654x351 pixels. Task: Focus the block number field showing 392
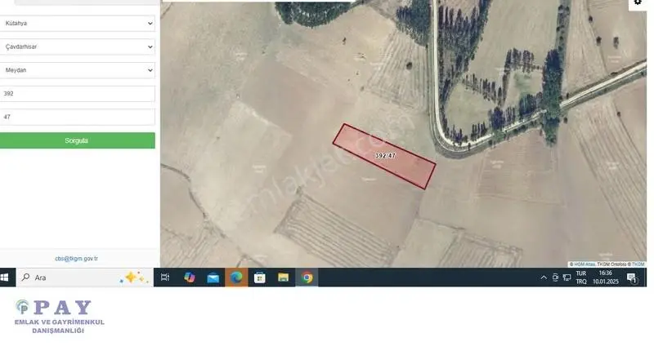77,94
